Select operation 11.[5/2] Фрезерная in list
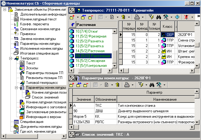Image resolution: width=201 pixels, height=140 pixels. [x=90, y=36]
